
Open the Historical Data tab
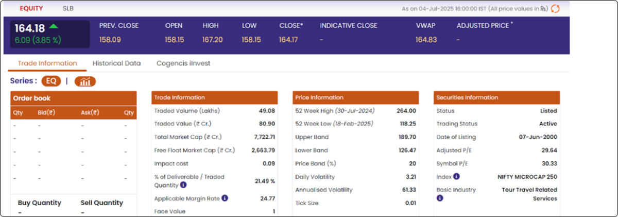(x=116, y=63)
